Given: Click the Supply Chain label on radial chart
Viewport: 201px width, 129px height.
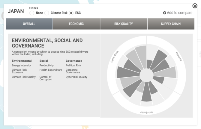Looking at the screenshot, I should coord(115,57).
